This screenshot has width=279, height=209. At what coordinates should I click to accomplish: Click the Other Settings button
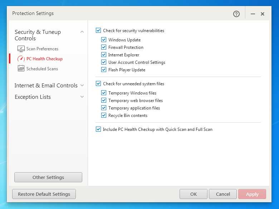coord(48,177)
